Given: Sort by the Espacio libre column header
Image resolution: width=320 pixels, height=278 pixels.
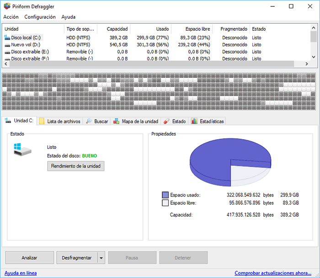Looking at the screenshot, I should click(x=192, y=29).
